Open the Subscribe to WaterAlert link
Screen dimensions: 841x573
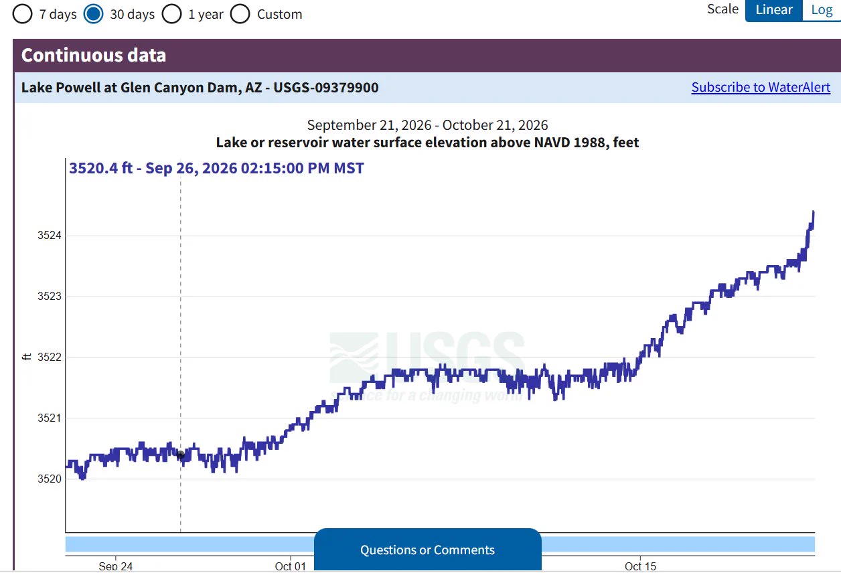(761, 87)
